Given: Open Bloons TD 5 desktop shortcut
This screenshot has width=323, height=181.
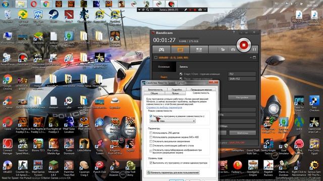Looking at the screenshot, I should (38, 145).
